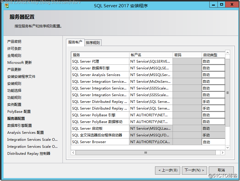Viewport: 240px width, 181px height.
Task: Click the SQL Server setup title bar icon
Action: coord(7,6)
